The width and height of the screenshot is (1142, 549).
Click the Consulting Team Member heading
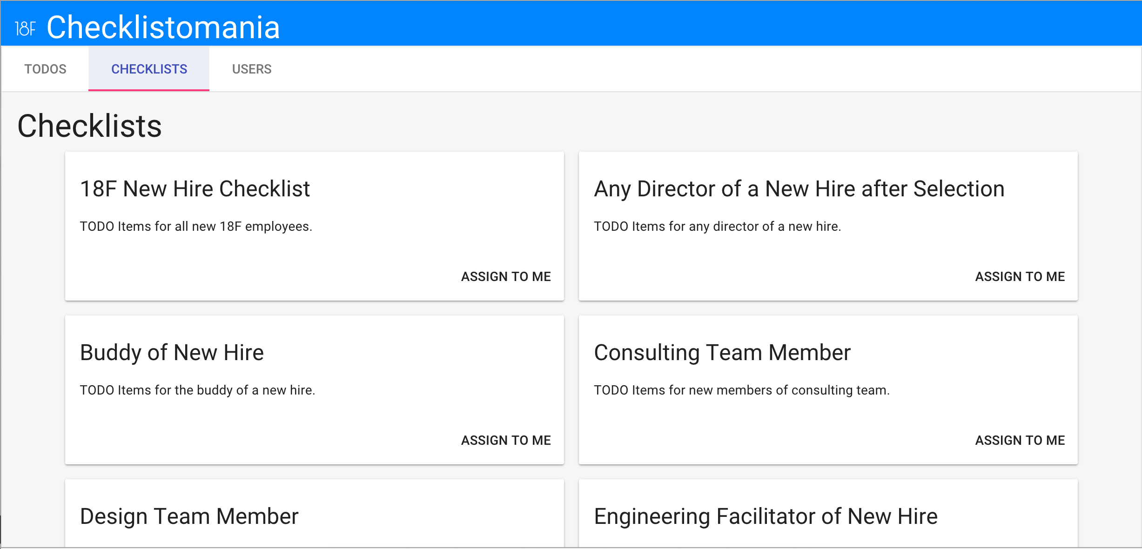pos(722,353)
